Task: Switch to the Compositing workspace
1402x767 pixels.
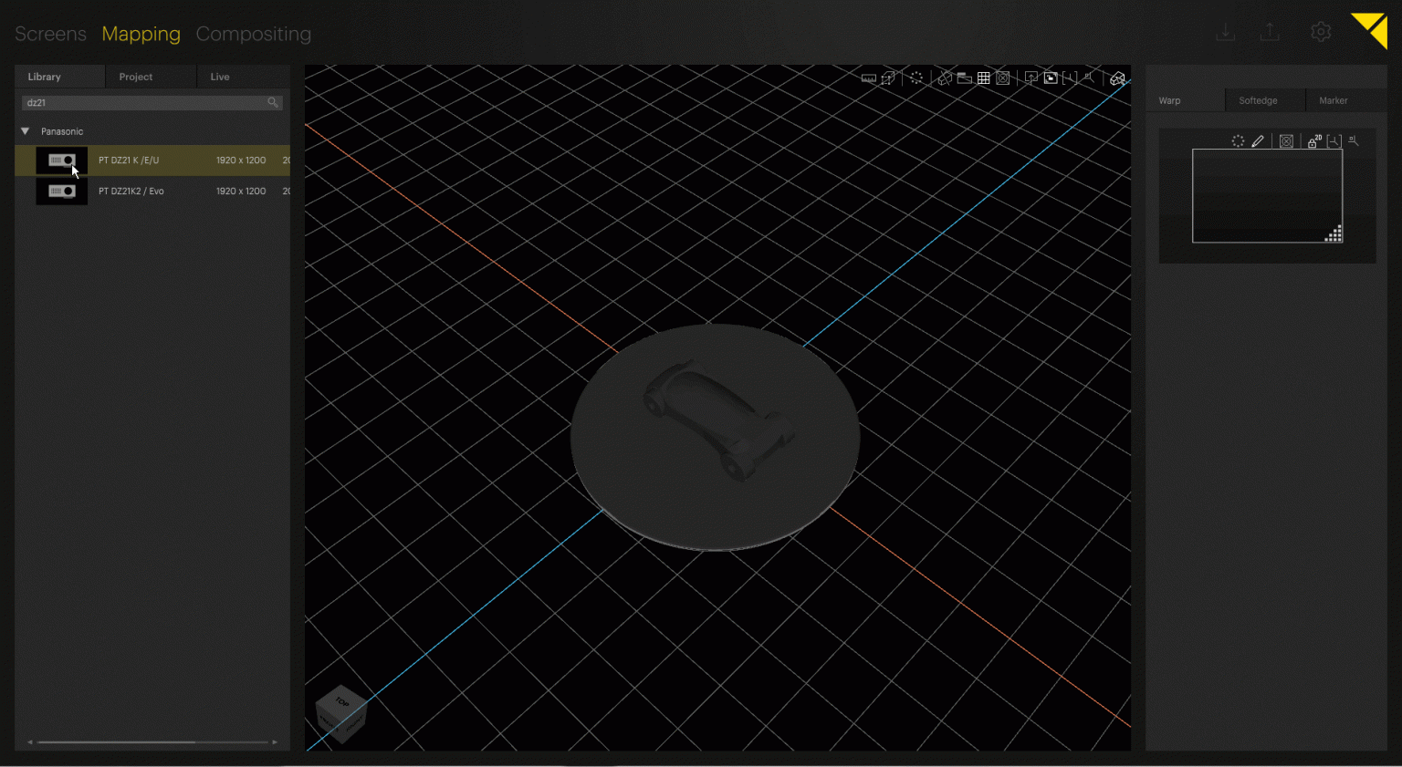Action: 253,34
